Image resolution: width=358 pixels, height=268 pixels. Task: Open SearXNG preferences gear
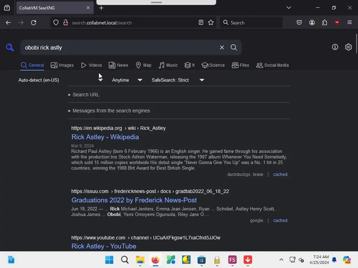pos(348,47)
